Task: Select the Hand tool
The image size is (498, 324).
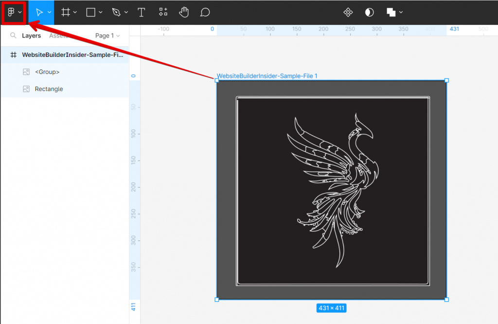Action: pos(184,12)
